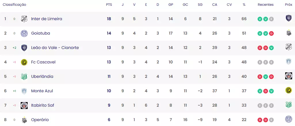This screenshot has width=295, height=126.
Task: Click the Uberlândia green crest icon
Action: [x=24, y=76]
